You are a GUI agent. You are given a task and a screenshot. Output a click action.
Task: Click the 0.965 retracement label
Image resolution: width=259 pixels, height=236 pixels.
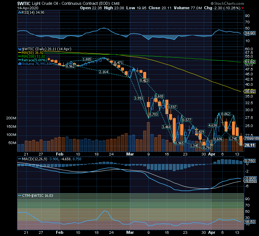(179, 143)
